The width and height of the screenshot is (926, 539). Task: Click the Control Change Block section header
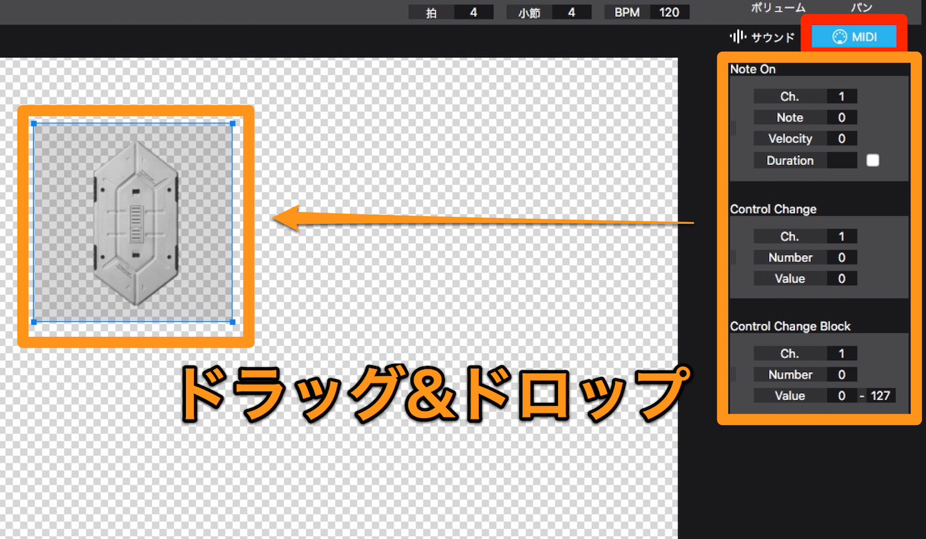[790, 326]
